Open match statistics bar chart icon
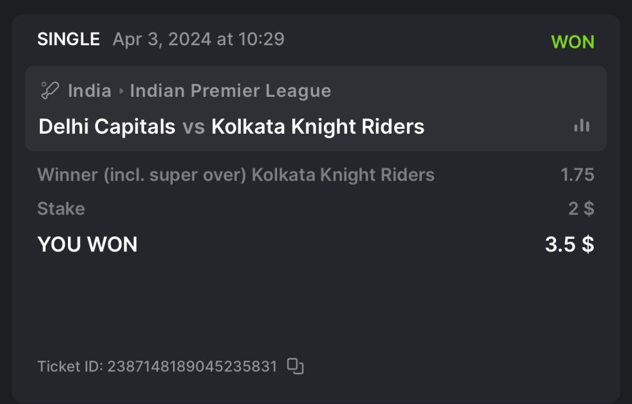The height and width of the screenshot is (404, 632). click(x=581, y=126)
